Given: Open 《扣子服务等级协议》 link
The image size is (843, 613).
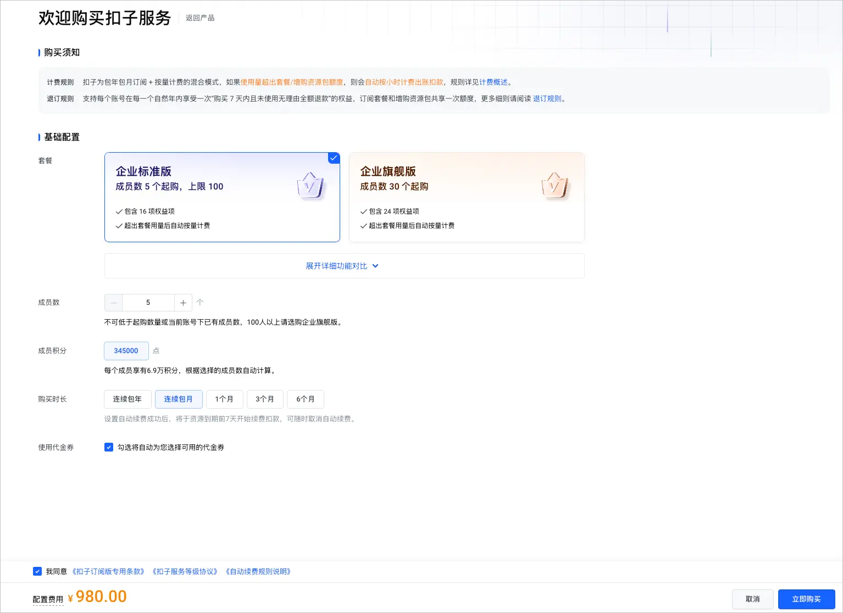Looking at the screenshot, I should [x=185, y=572].
